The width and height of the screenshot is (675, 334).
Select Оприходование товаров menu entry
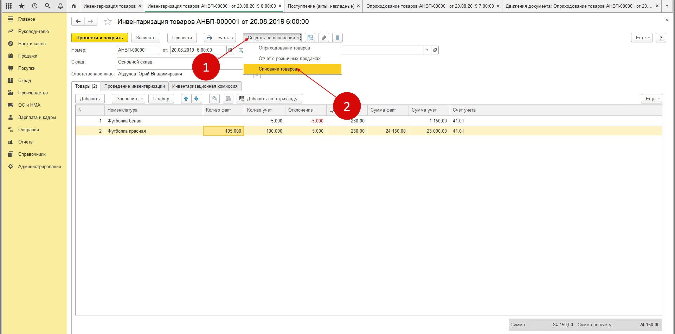[292, 48]
